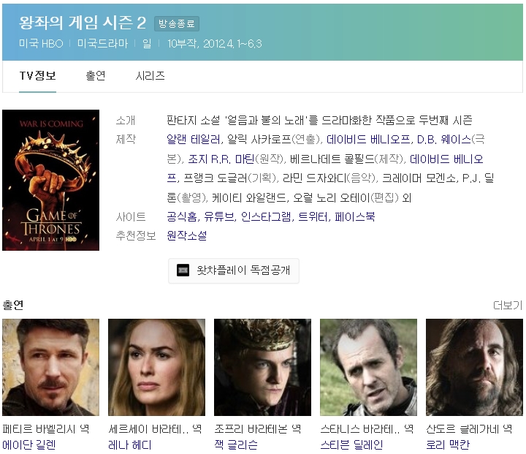Switch to the 출연 tab
Viewport: 526px width, 454px height.
(x=96, y=76)
